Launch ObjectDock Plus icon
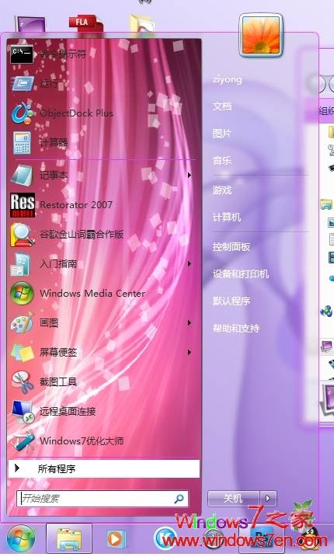The width and height of the screenshot is (334, 557). [23, 113]
